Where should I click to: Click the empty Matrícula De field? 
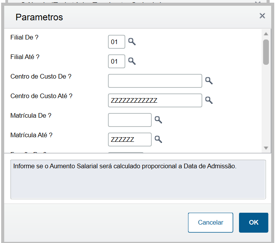pos(130,120)
